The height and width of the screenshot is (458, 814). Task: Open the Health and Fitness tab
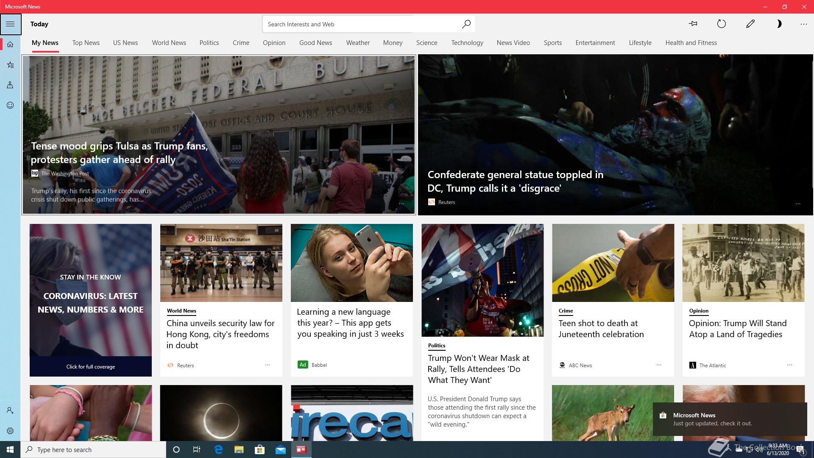(691, 43)
